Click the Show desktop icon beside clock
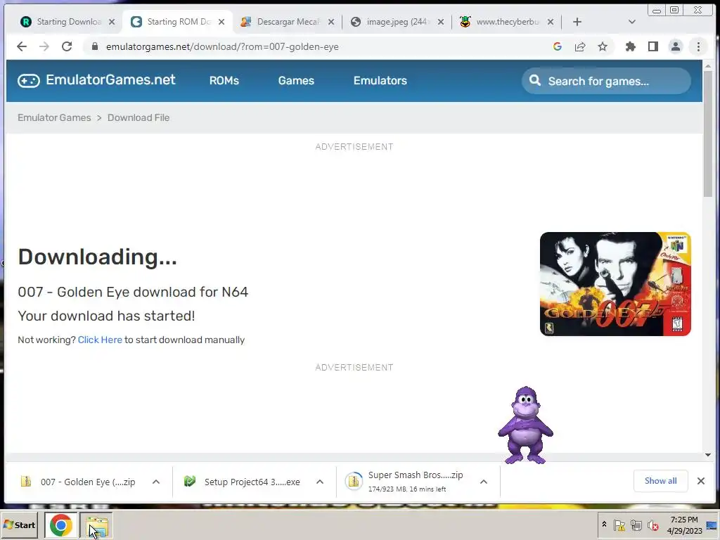720x540 pixels. [712, 525]
